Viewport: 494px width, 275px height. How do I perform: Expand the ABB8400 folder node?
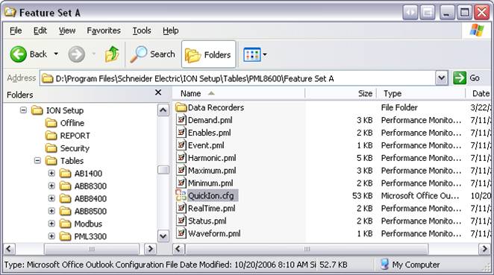51,198
